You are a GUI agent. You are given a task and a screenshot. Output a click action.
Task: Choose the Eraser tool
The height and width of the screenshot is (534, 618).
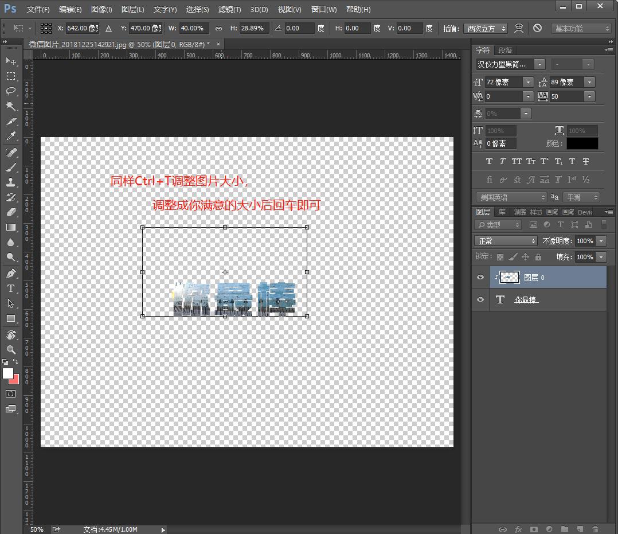[x=11, y=212]
